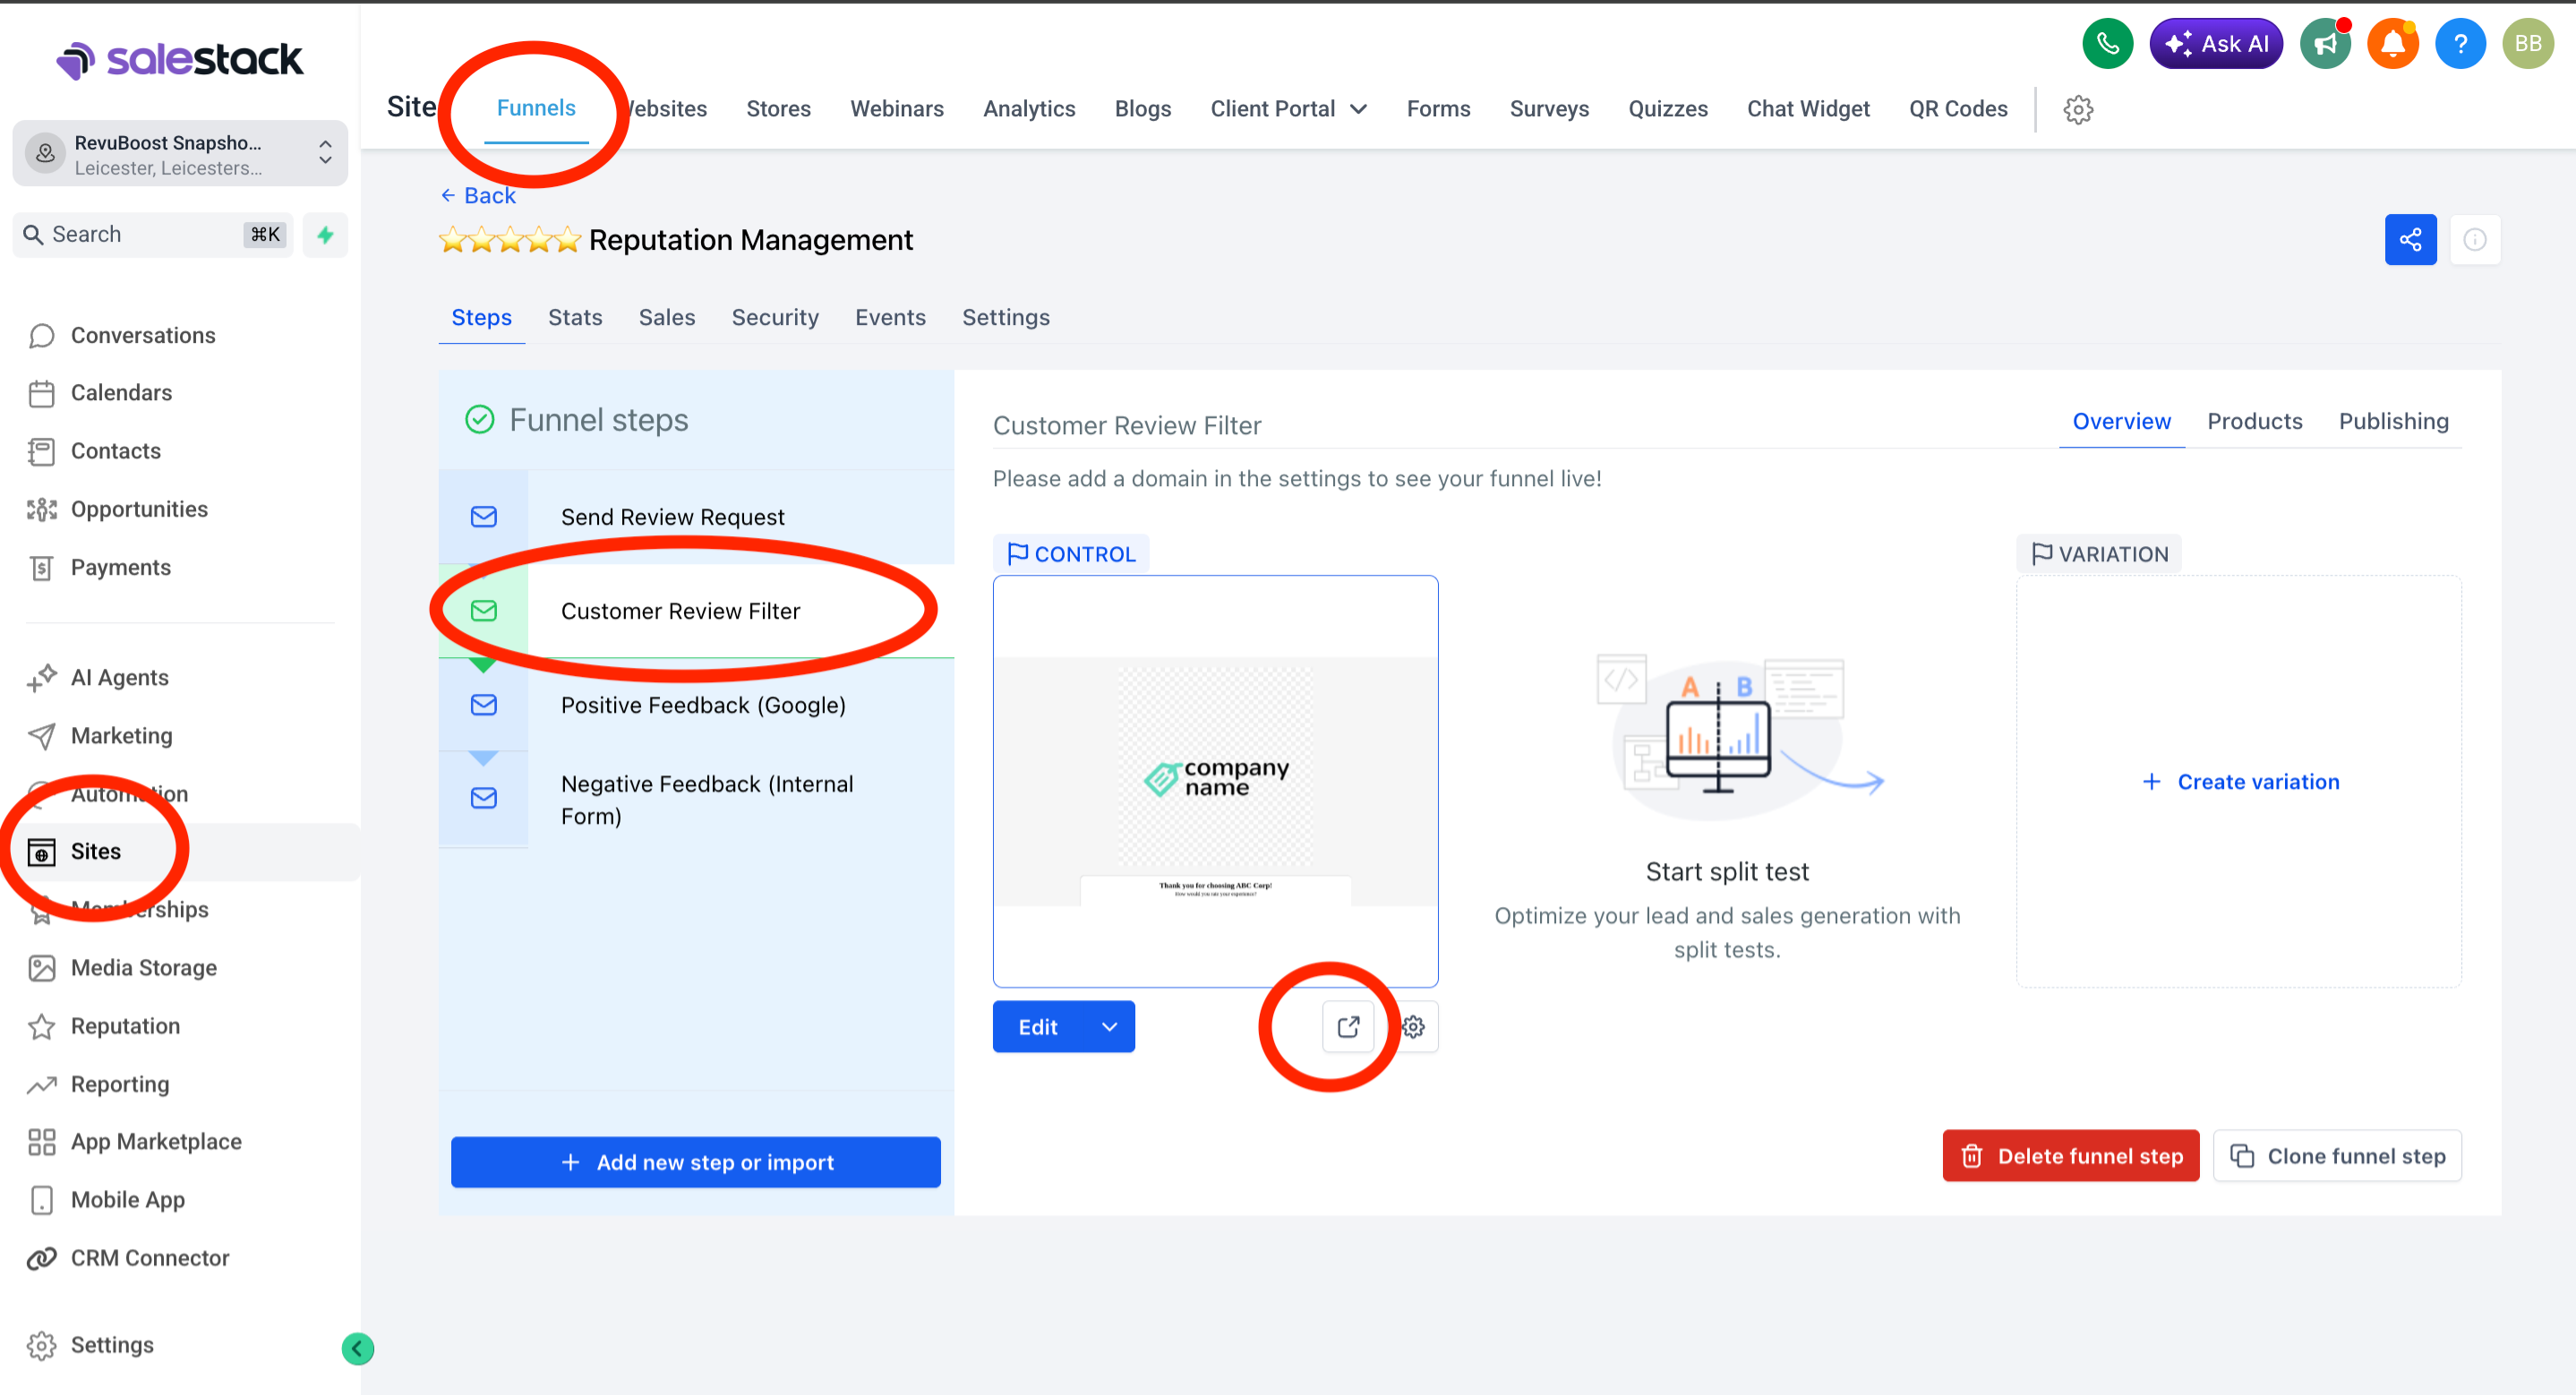Switch to the Webinars tab
Image resolution: width=2576 pixels, height=1395 pixels.
pos(896,109)
